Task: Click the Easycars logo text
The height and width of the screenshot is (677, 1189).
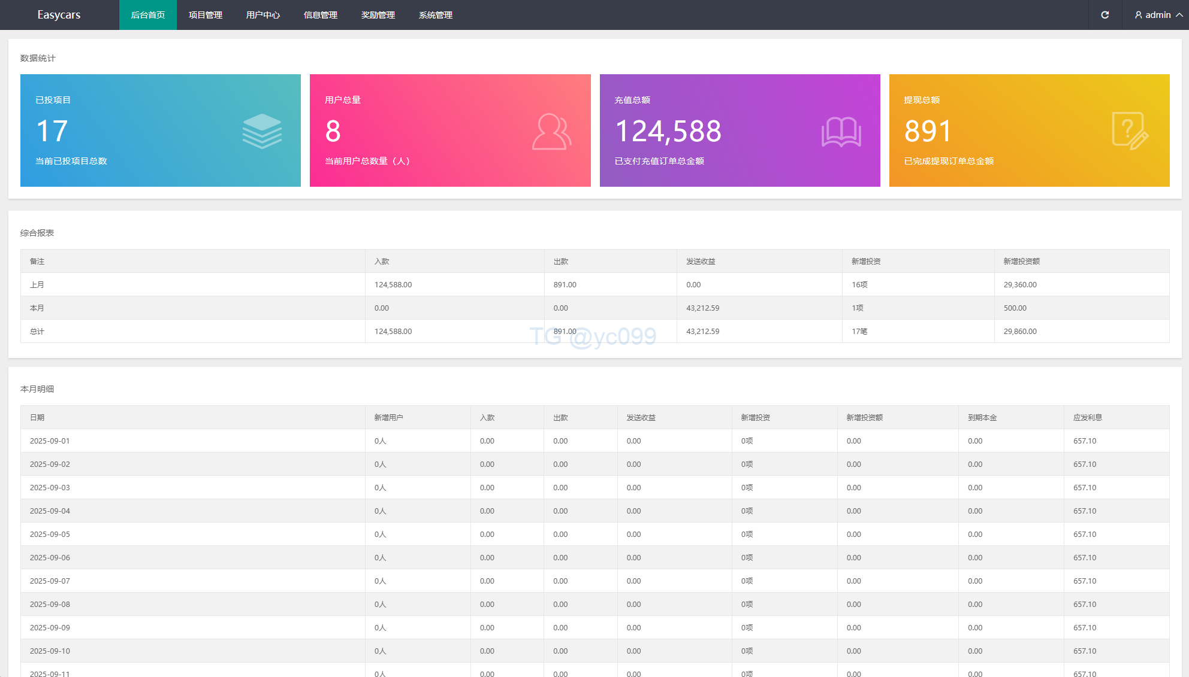Action: click(59, 15)
